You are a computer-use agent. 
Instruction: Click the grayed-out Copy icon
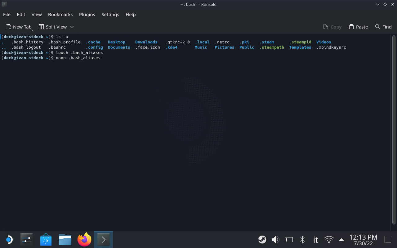[x=332, y=27]
